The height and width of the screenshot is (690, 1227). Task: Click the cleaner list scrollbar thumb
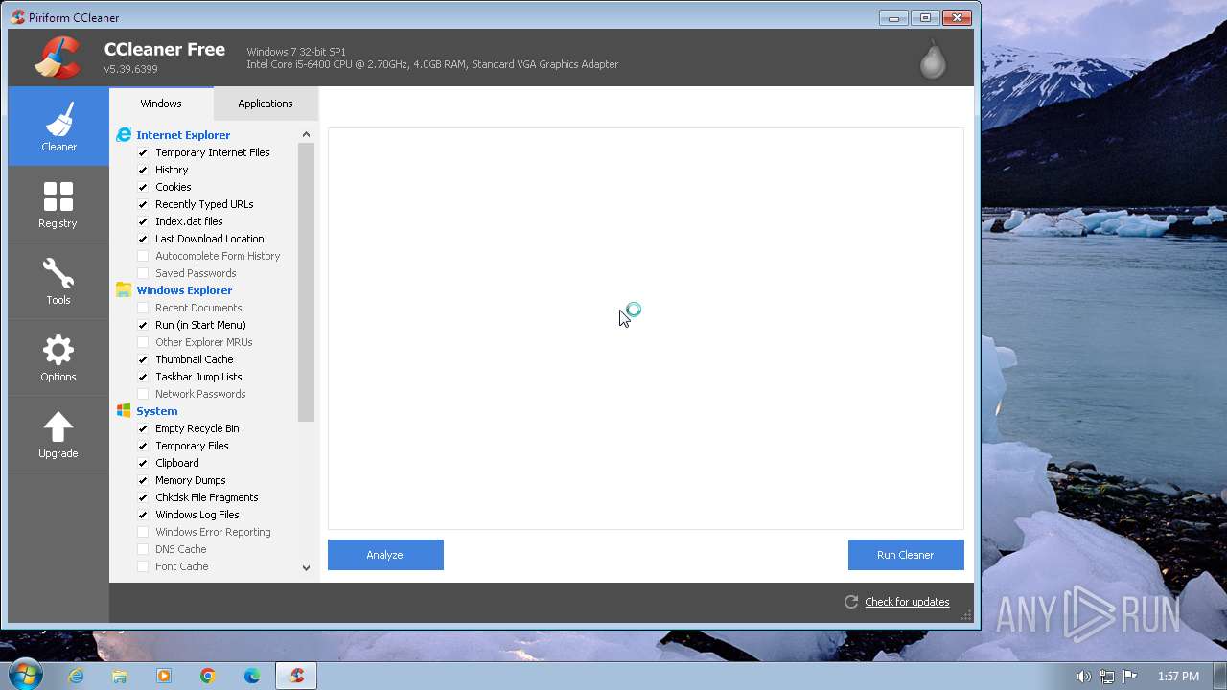[306, 282]
